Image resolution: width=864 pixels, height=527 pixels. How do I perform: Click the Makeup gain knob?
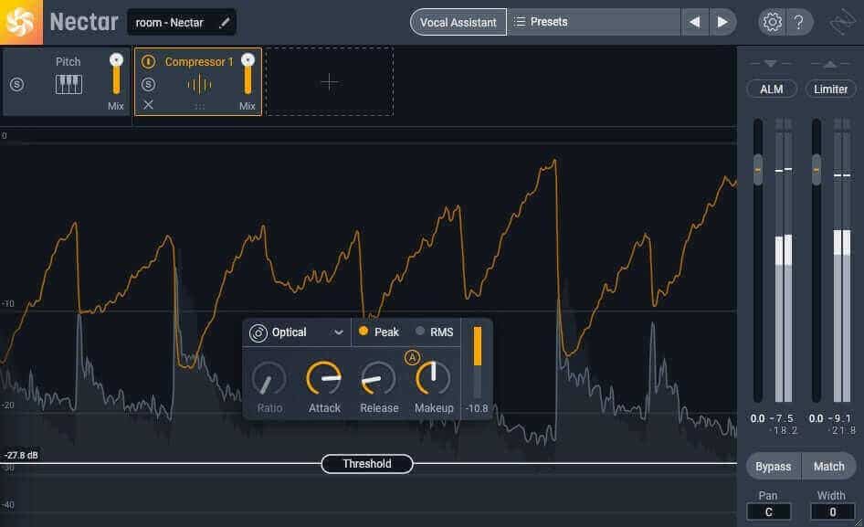click(x=433, y=379)
